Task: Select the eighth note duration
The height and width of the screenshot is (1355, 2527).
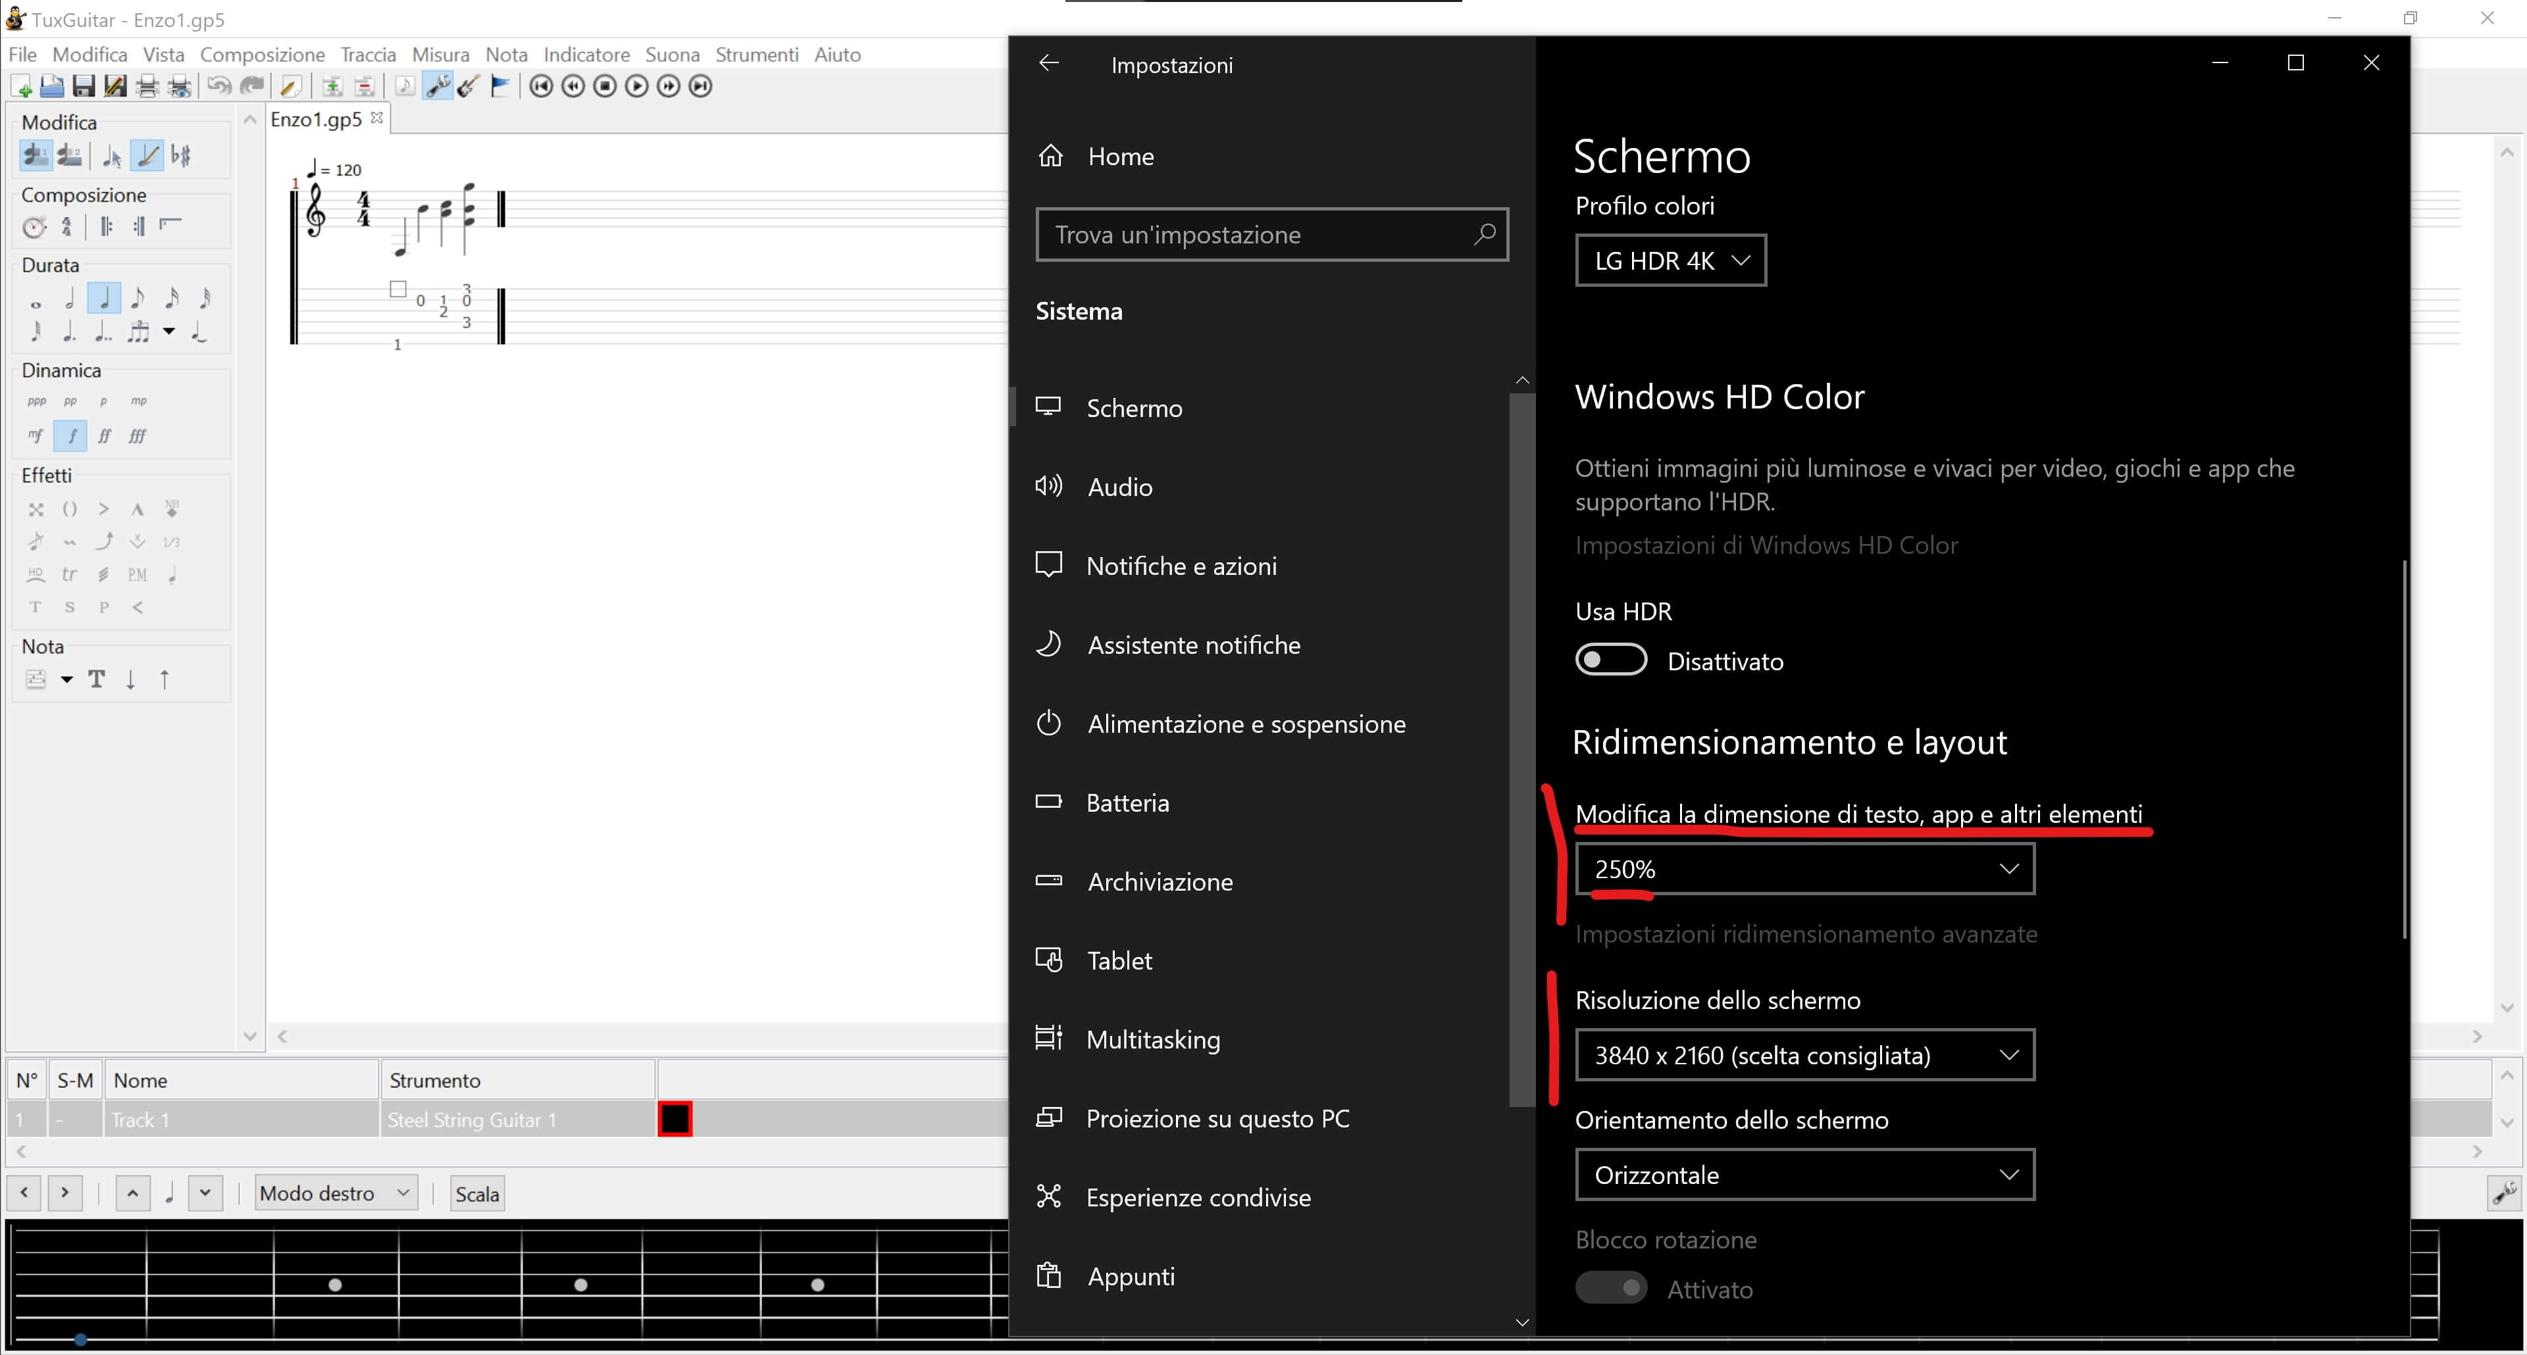Action: coord(138,298)
